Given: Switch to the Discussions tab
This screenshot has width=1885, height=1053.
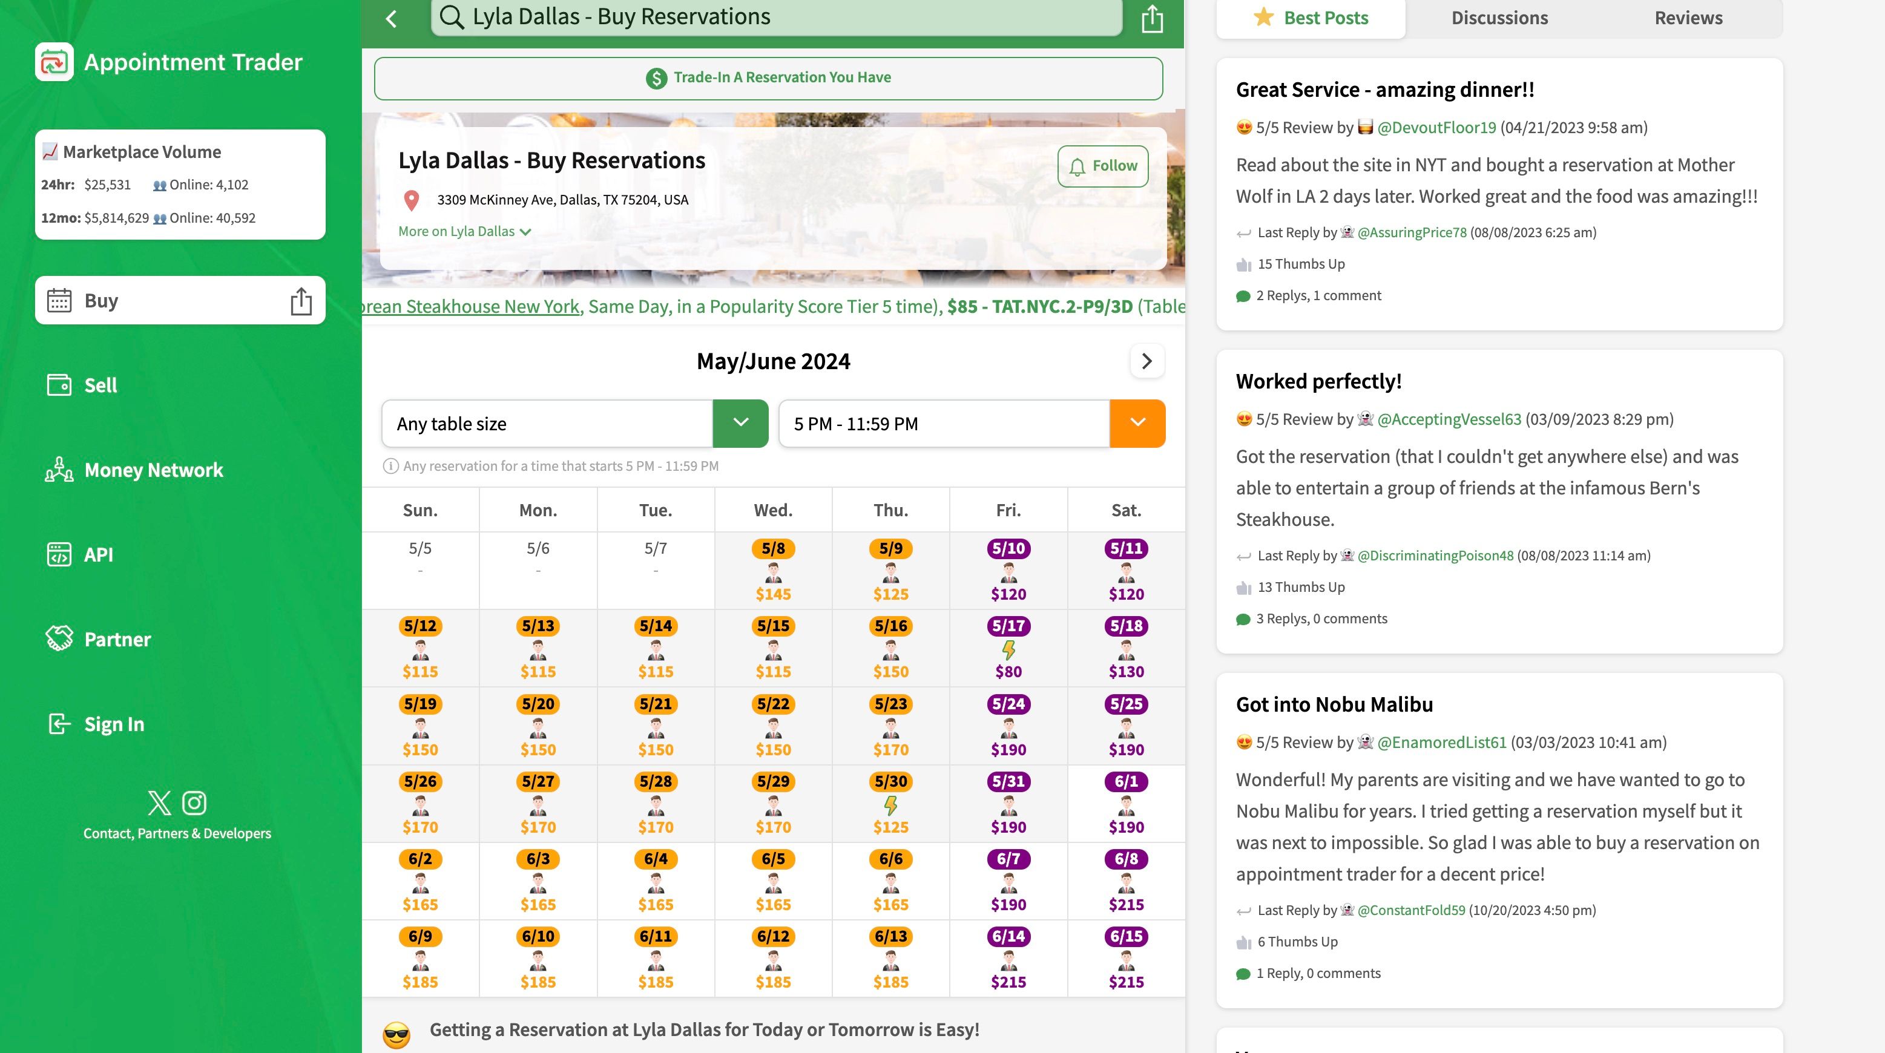Looking at the screenshot, I should [x=1499, y=17].
